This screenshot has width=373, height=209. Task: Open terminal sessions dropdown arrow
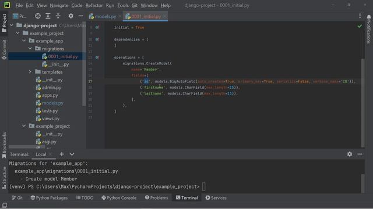click(x=72, y=154)
